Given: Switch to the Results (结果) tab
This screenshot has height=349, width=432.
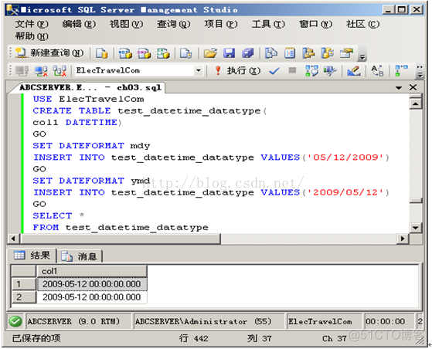Looking at the screenshot, I should pyautogui.click(x=32, y=256).
